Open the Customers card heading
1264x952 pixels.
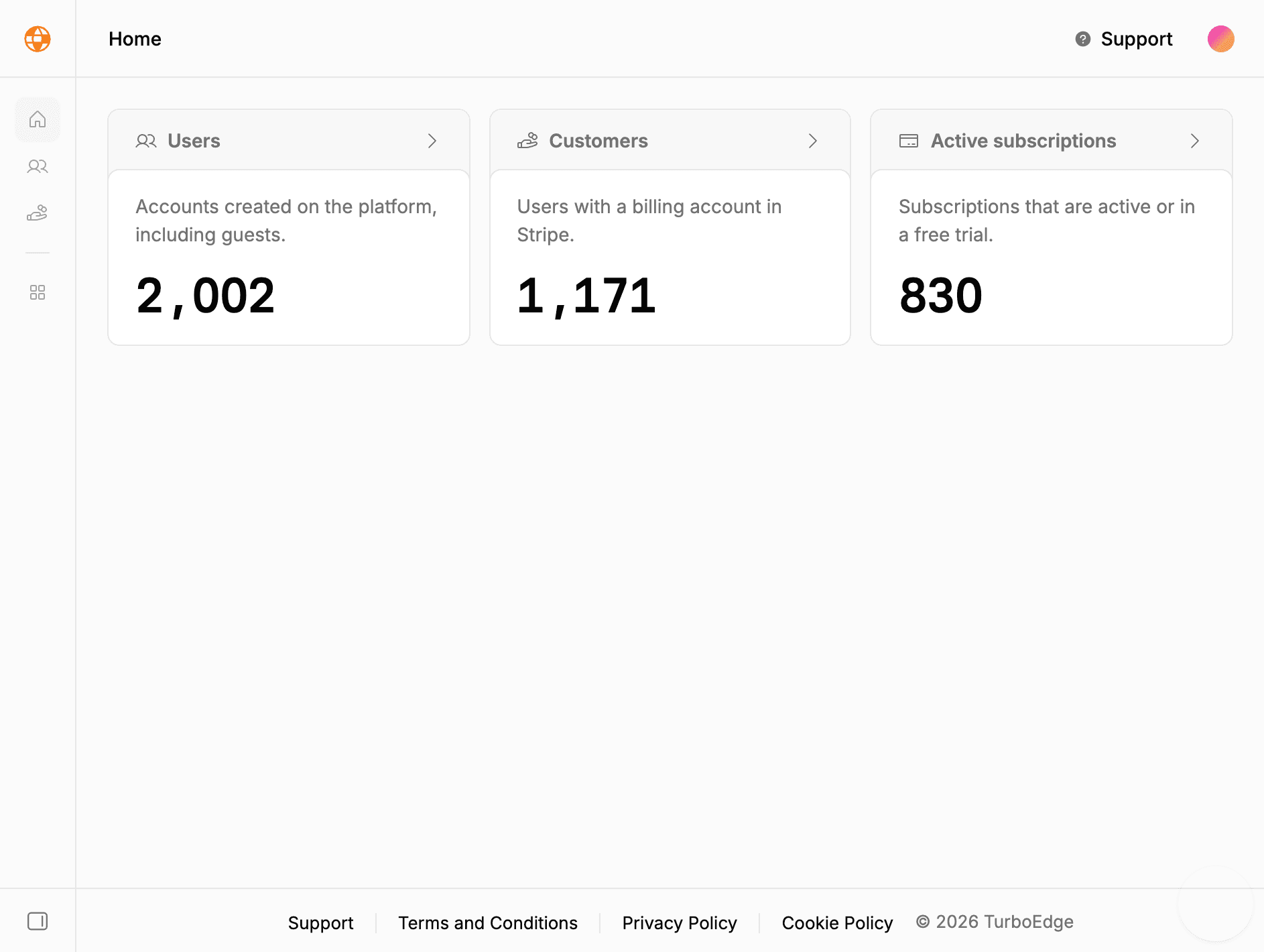click(598, 141)
